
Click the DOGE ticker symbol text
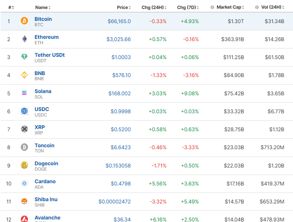41,169
